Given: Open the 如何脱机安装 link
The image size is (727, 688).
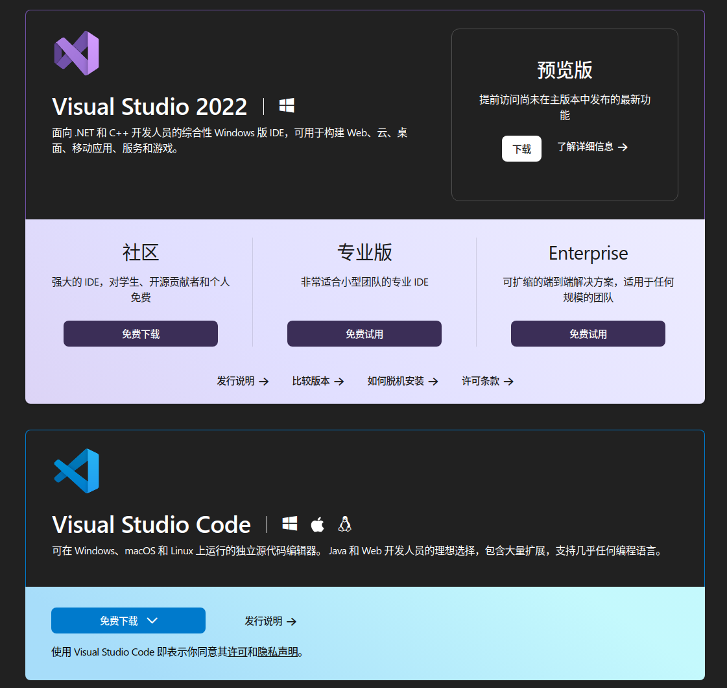Looking at the screenshot, I should pyautogui.click(x=403, y=381).
